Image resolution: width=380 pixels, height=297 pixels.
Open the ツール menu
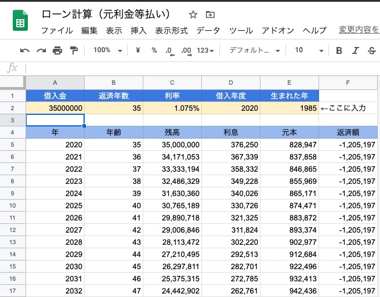[241, 31]
